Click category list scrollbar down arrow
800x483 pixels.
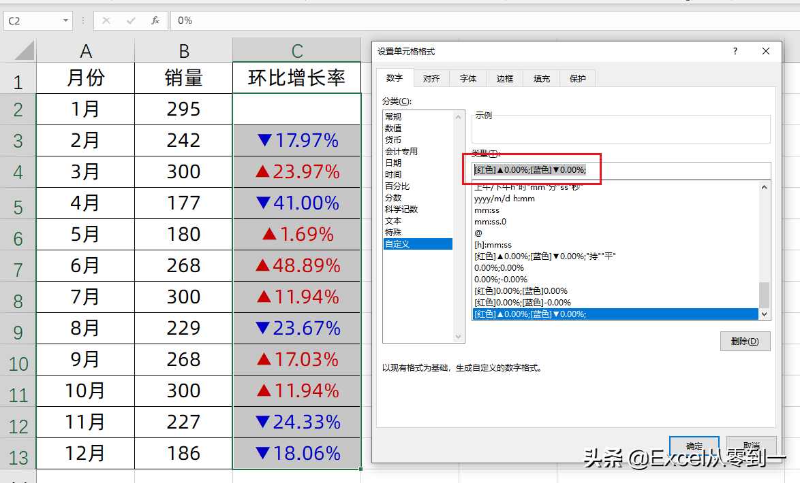(458, 337)
